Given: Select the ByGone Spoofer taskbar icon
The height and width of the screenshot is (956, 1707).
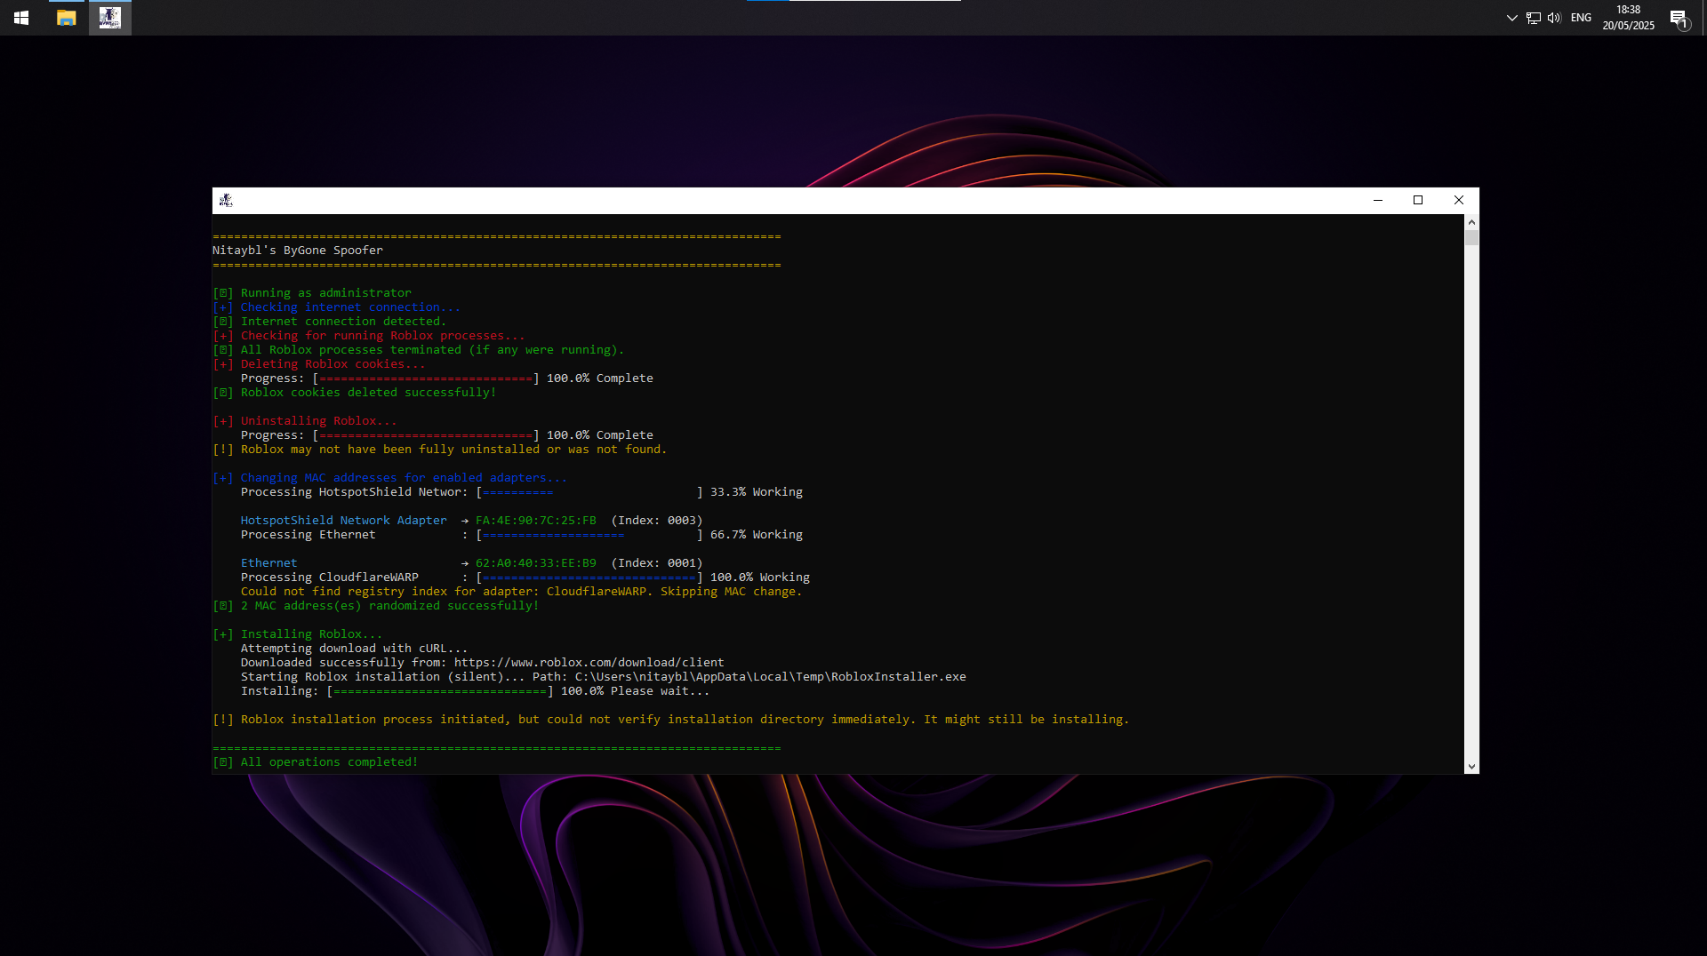Looking at the screenshot, I should [x=110, y=18].
